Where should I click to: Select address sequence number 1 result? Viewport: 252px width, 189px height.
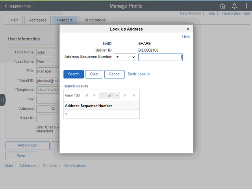[x=66, y=114]
